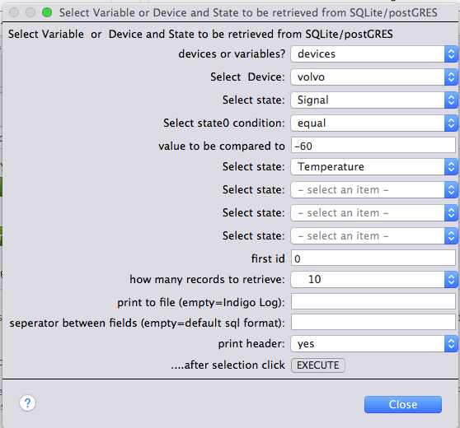Open the 'how many records to retrieve' dropdown
Image resolution: width=460 pixels, height=428 pixels.
(x=374, y=280)
